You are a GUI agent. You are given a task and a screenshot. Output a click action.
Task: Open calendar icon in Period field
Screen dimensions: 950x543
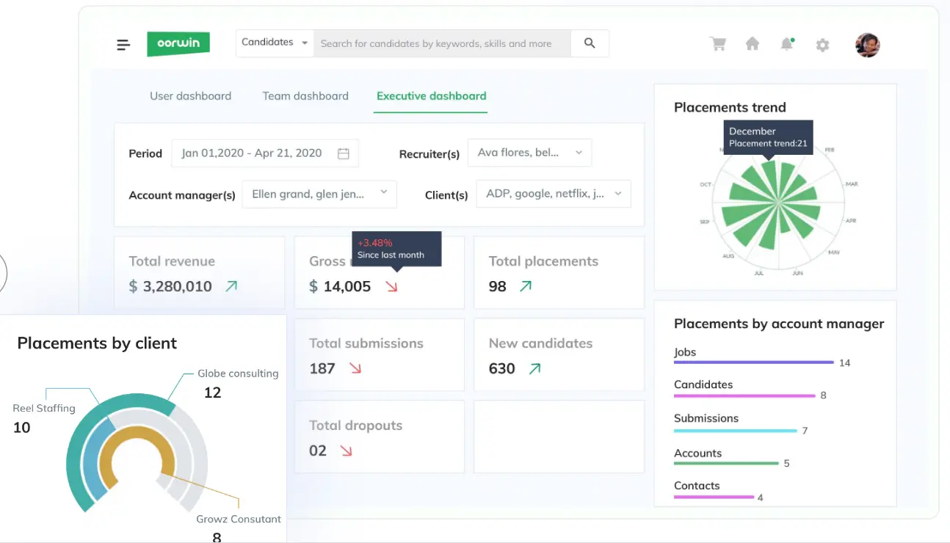[x=343, y=153]
